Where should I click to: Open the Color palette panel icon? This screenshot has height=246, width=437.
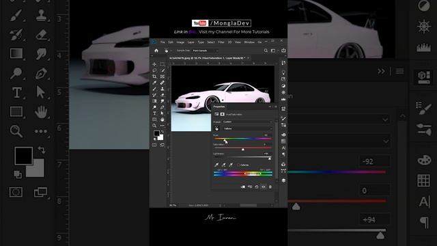point(283,135)
